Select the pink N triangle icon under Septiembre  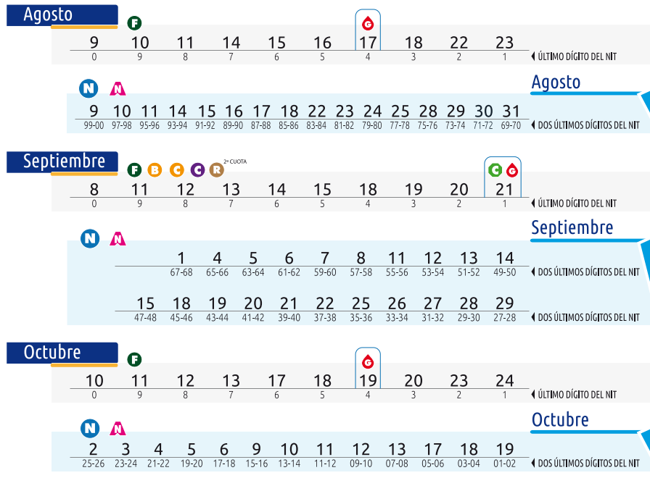coord(117,238)
